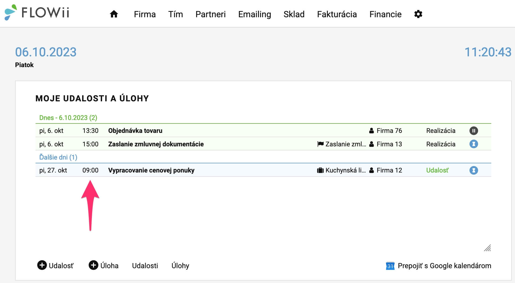Open the Fakturácia menu
Image resolution: width=515 pixels, height=283 pixels.
[x=337, y=14]
